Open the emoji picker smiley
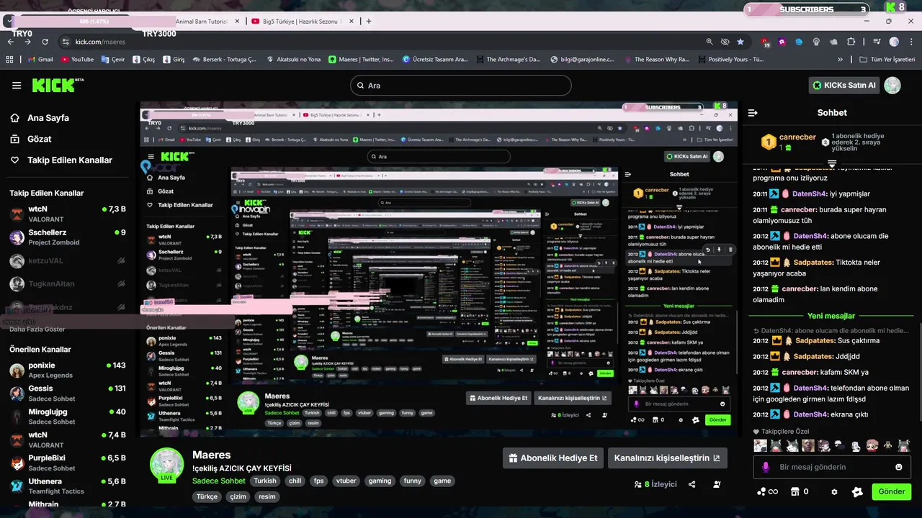The image size is (922, 518). [898, 467]
